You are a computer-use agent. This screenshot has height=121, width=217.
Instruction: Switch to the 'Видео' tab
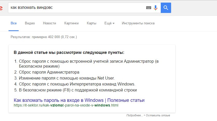tap(30, 23)
